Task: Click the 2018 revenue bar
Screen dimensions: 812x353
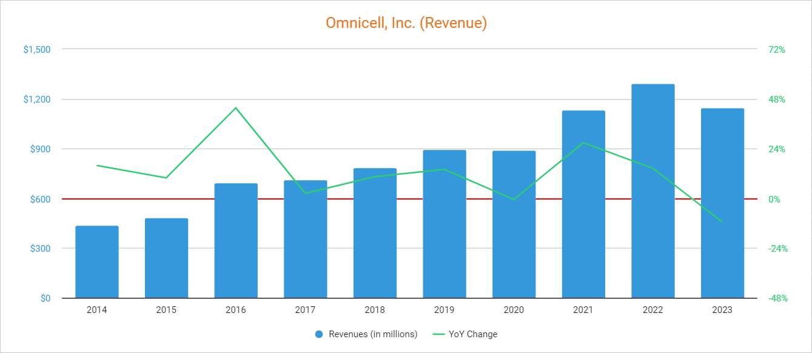Action: [375, 233]
